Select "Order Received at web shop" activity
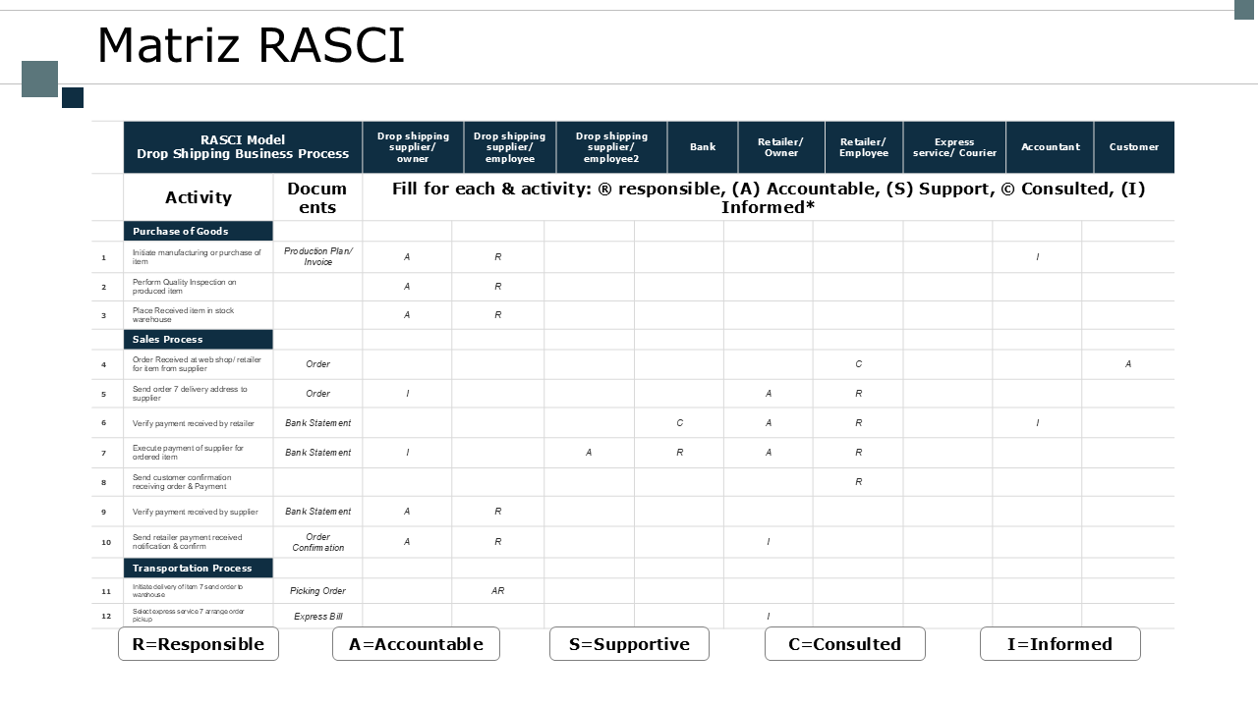 coord(198,364)
